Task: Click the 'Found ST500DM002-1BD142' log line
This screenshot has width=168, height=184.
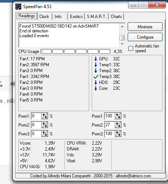Action: click(59, 26)
